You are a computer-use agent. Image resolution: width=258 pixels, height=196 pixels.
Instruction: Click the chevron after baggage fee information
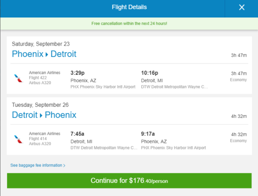coord(64,165)
